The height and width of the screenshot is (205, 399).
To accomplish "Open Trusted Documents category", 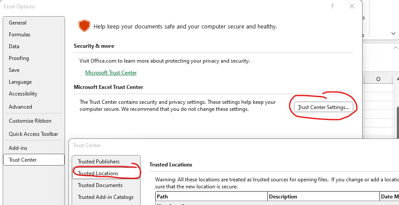I will [106, 185].
